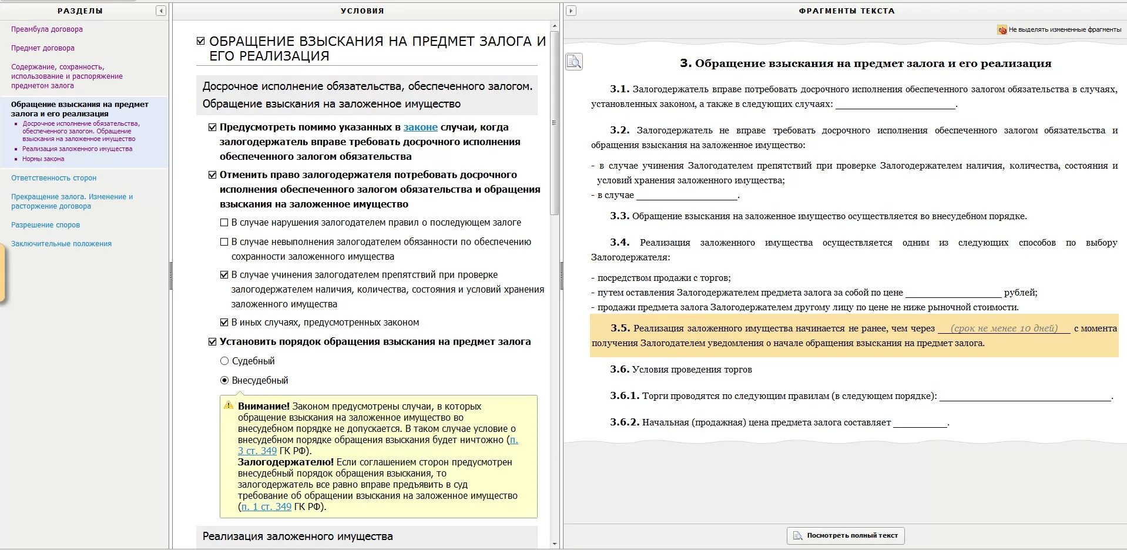Click the blank price field before рублей
Screen dimensions: 1127x550
coord(953,293)
